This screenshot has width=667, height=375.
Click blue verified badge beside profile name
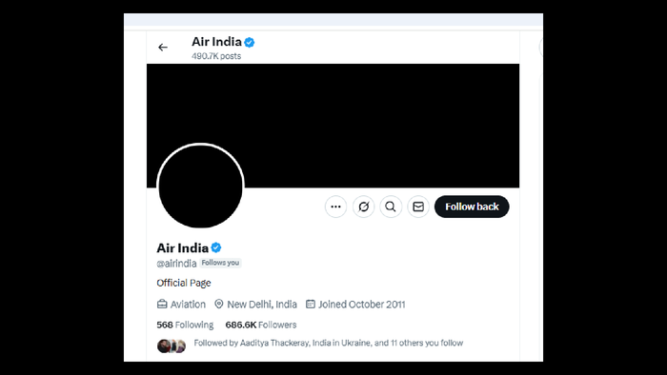[216, 247]
